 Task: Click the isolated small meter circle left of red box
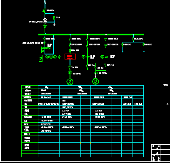60,57
